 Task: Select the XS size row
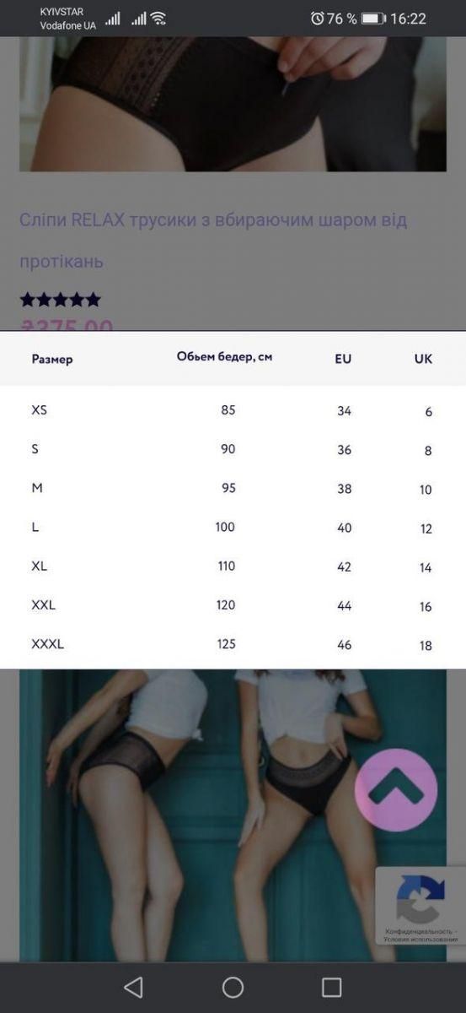(x=233, y=410)
